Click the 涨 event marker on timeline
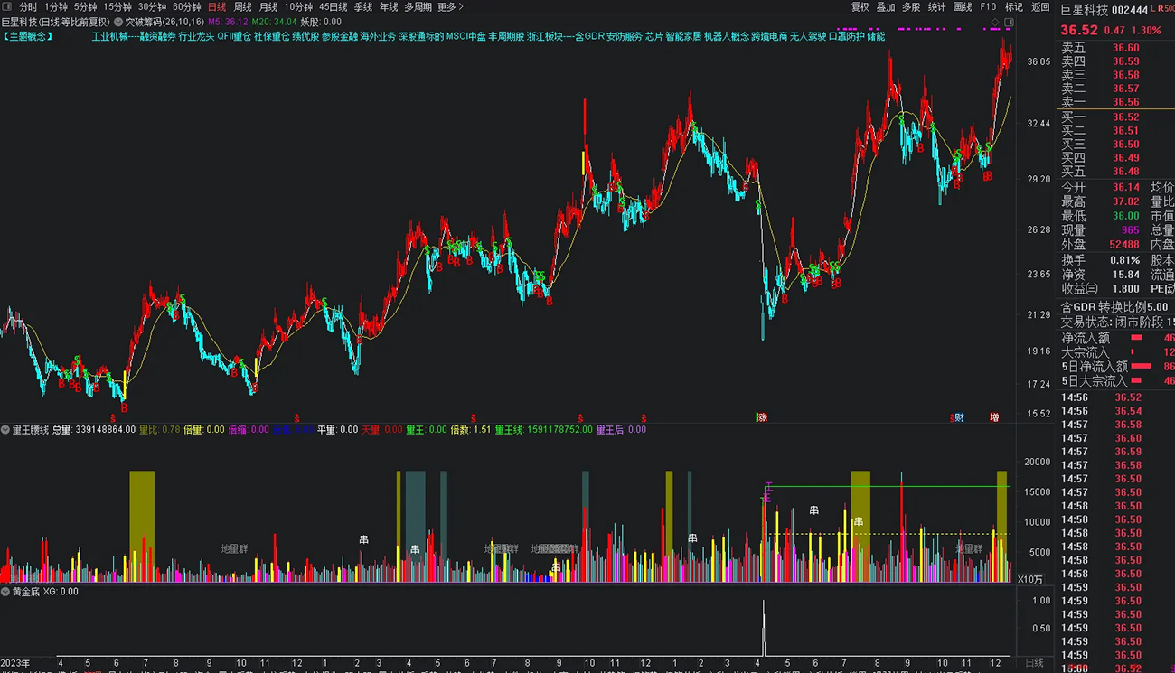 (x=761, y=417)
